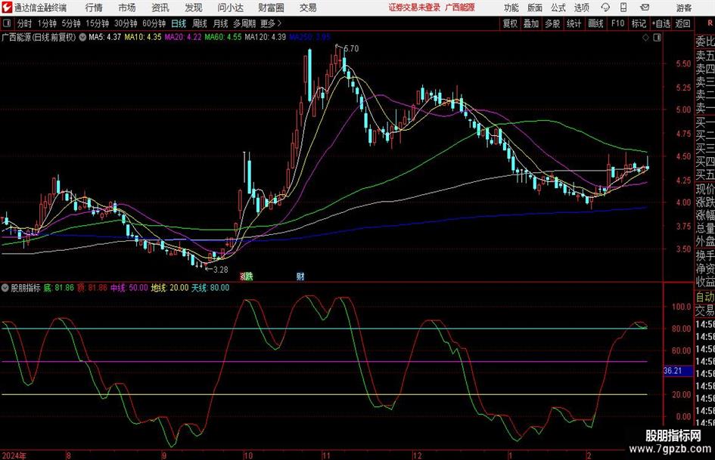
Task: Click the MA250 blue legend label
Action: pyautogui.click(x=310, y=36)
